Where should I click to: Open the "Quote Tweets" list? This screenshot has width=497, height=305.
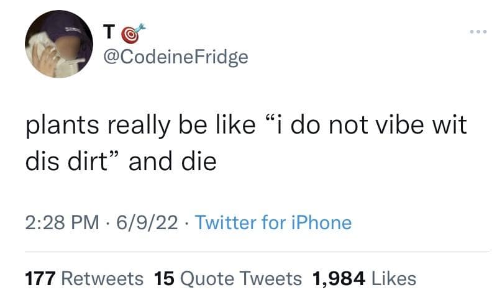coord(240,279)
